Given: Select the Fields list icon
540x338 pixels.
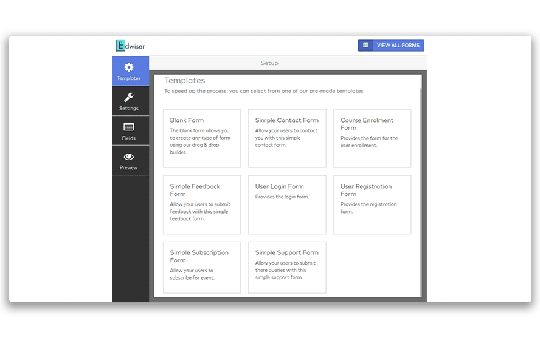Looking at the screenshot, I should point(129,127).
